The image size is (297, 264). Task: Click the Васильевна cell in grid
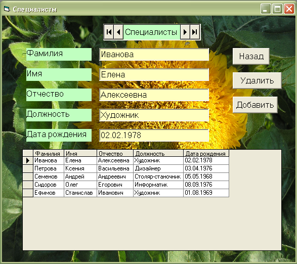click(x=115, y=168)
